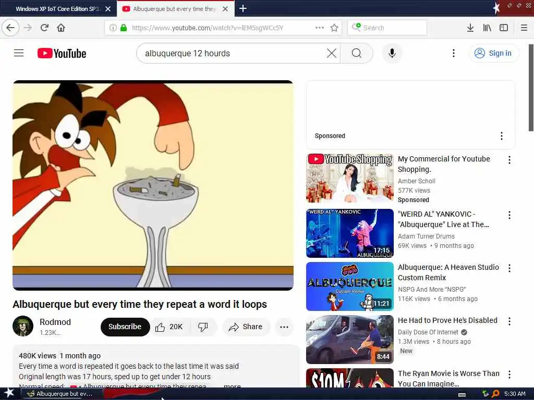Open options for The Ryan Movie video

509,374
